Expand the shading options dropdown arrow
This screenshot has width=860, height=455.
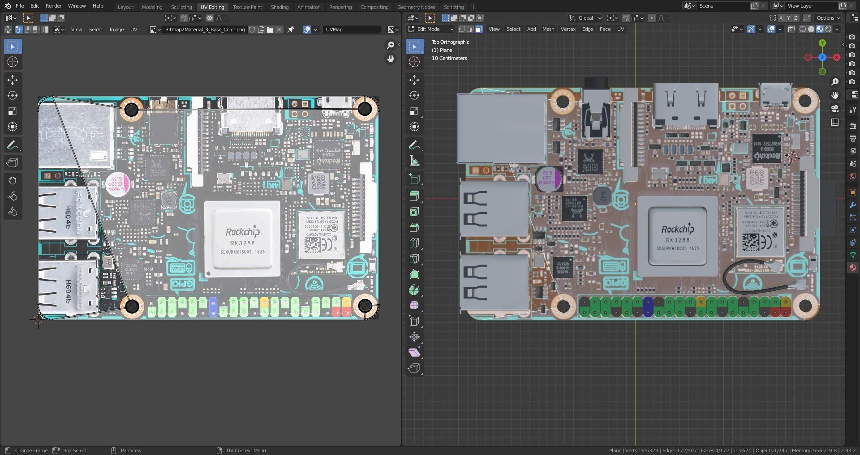(837, 29)
